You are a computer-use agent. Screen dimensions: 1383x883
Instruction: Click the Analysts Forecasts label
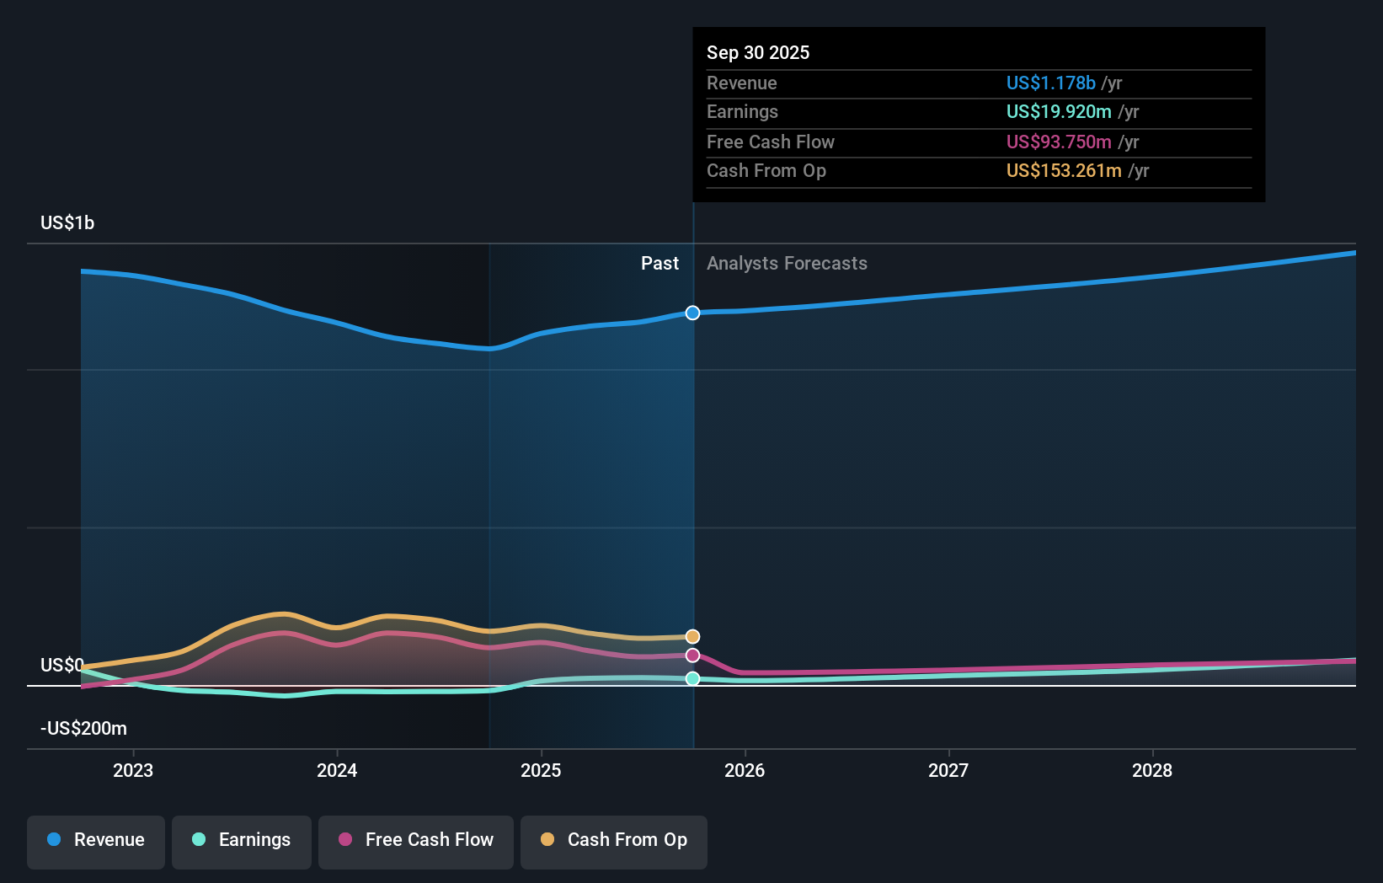pos(787,264)
